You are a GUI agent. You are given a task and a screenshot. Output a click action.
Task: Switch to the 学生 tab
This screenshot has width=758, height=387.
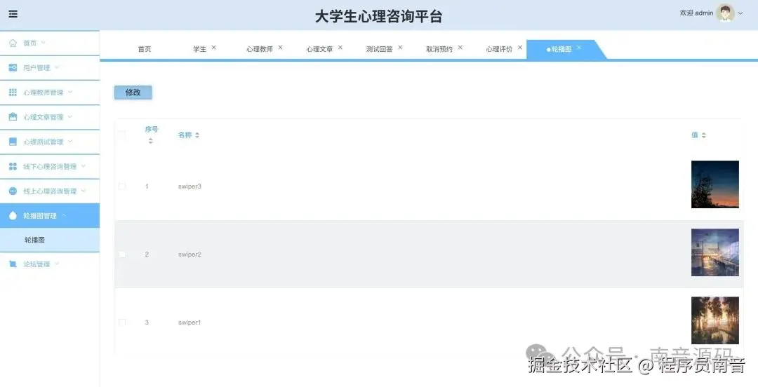click(x=199, y=49)
